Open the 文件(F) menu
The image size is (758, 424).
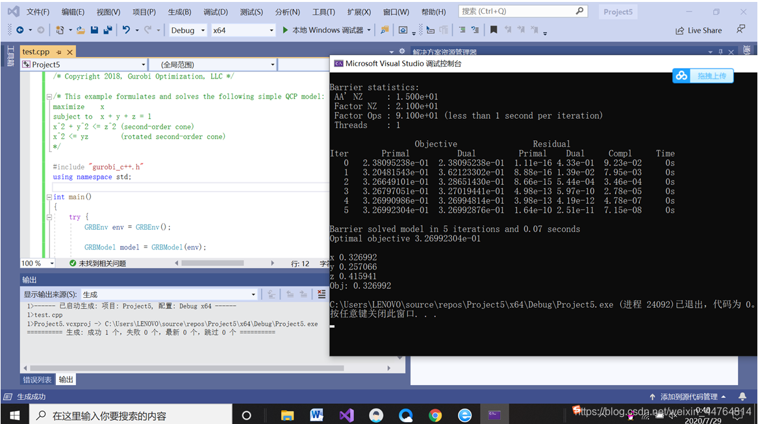(x=38, y=12)
